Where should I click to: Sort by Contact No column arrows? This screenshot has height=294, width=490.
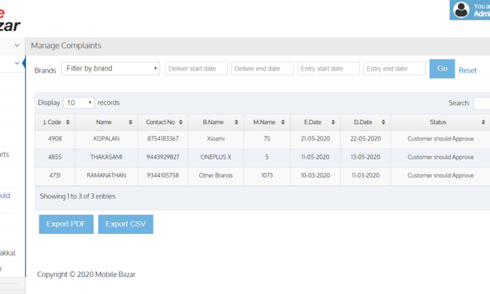point(181,122)
